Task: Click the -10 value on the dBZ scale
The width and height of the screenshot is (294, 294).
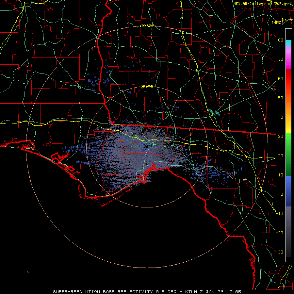Action: 279,214
